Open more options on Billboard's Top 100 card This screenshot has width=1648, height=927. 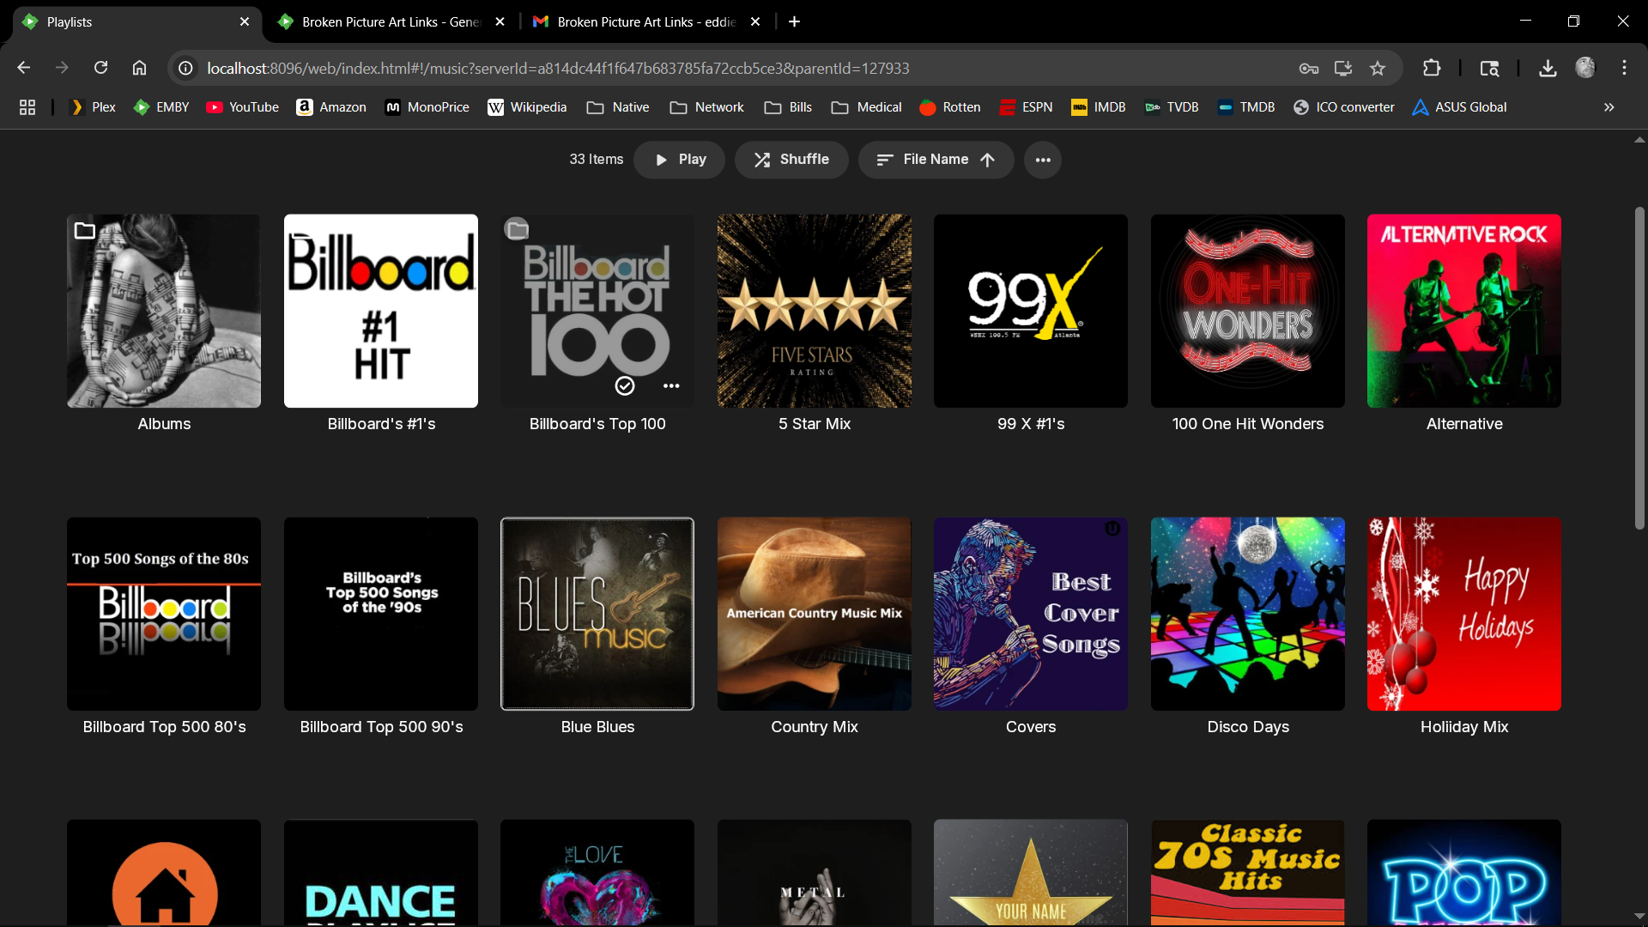click(x=671, y=386)
